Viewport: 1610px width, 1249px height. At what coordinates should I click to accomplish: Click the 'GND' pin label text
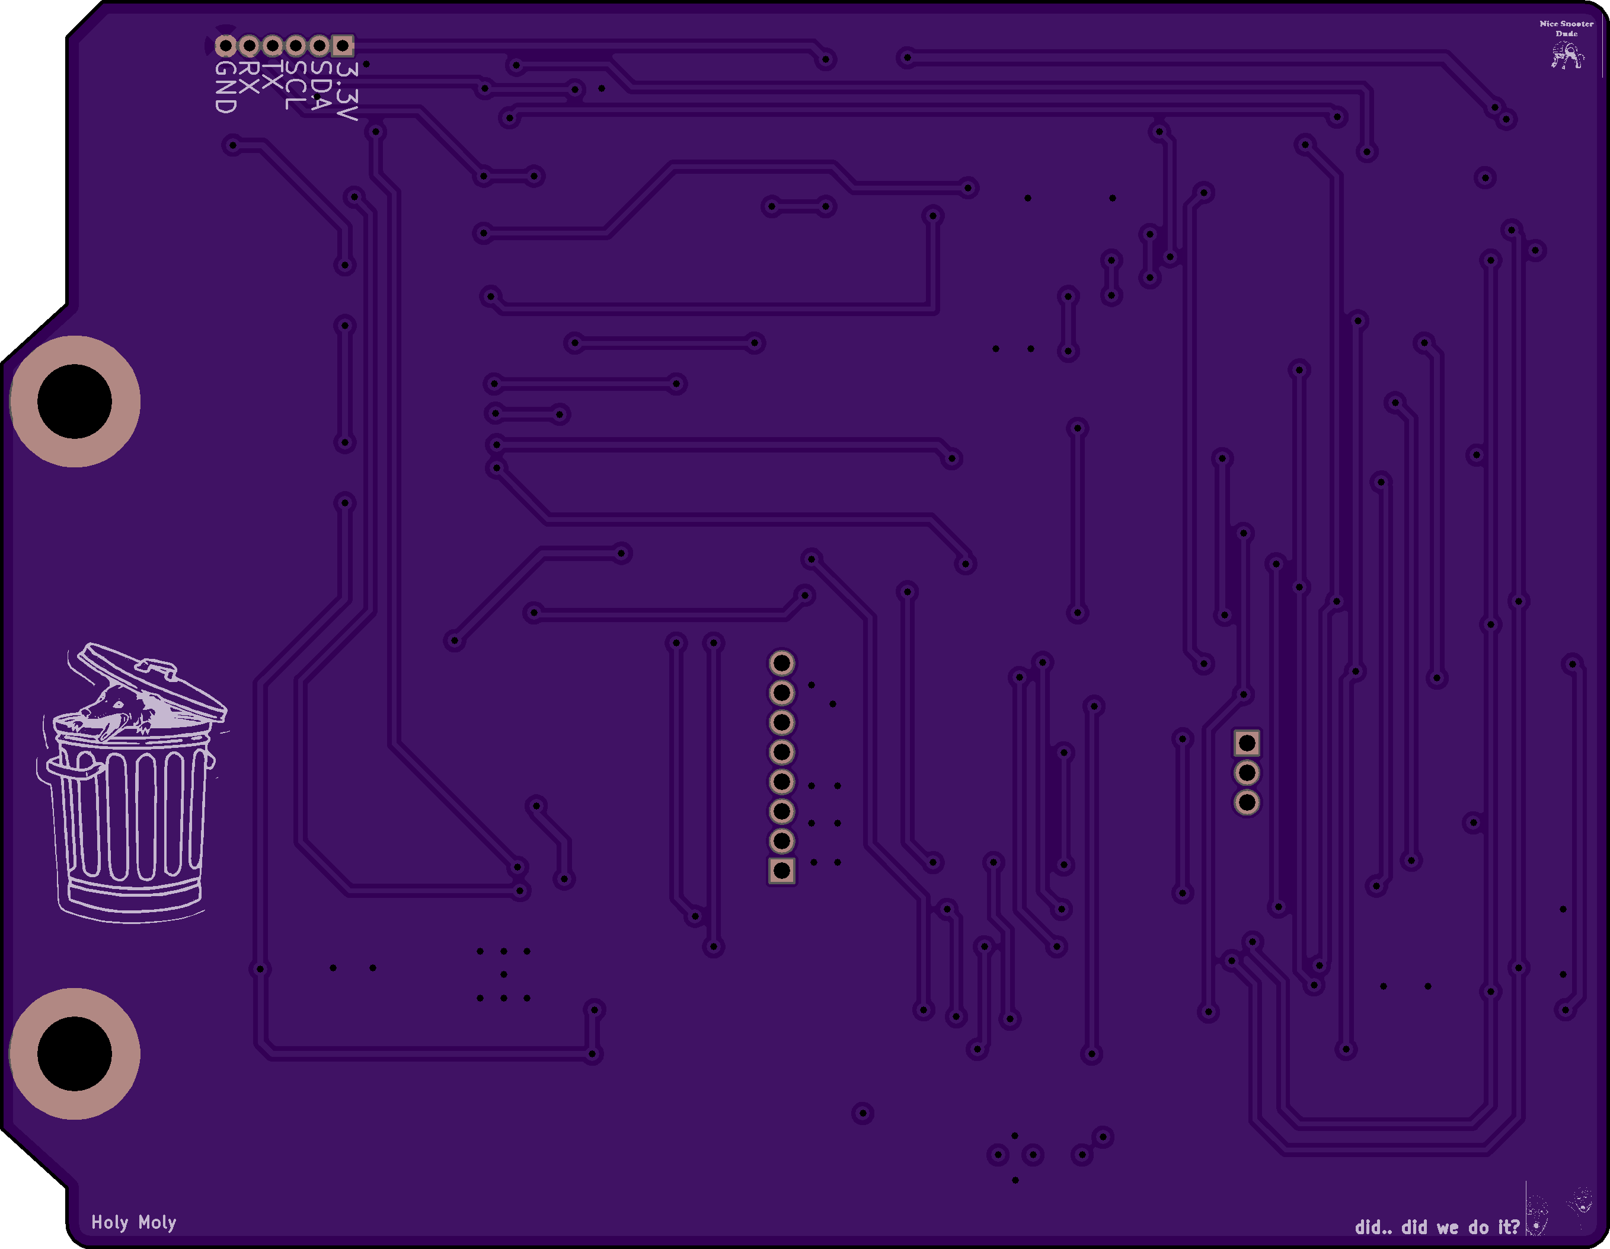point(226,87)
